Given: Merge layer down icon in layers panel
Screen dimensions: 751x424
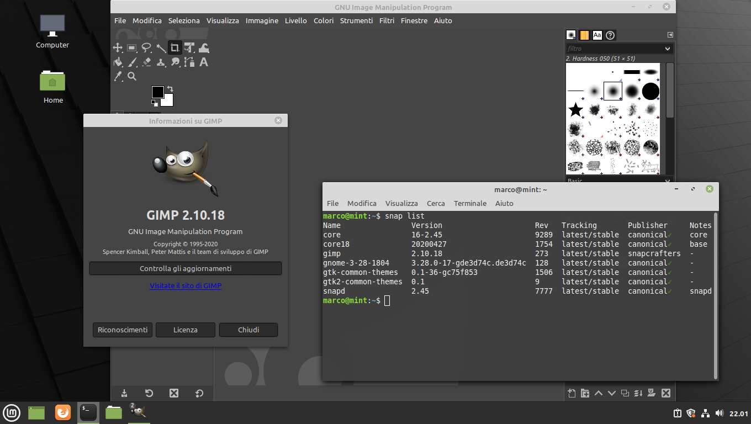Looking at the screenshot, I should click(x=638, y=393).
